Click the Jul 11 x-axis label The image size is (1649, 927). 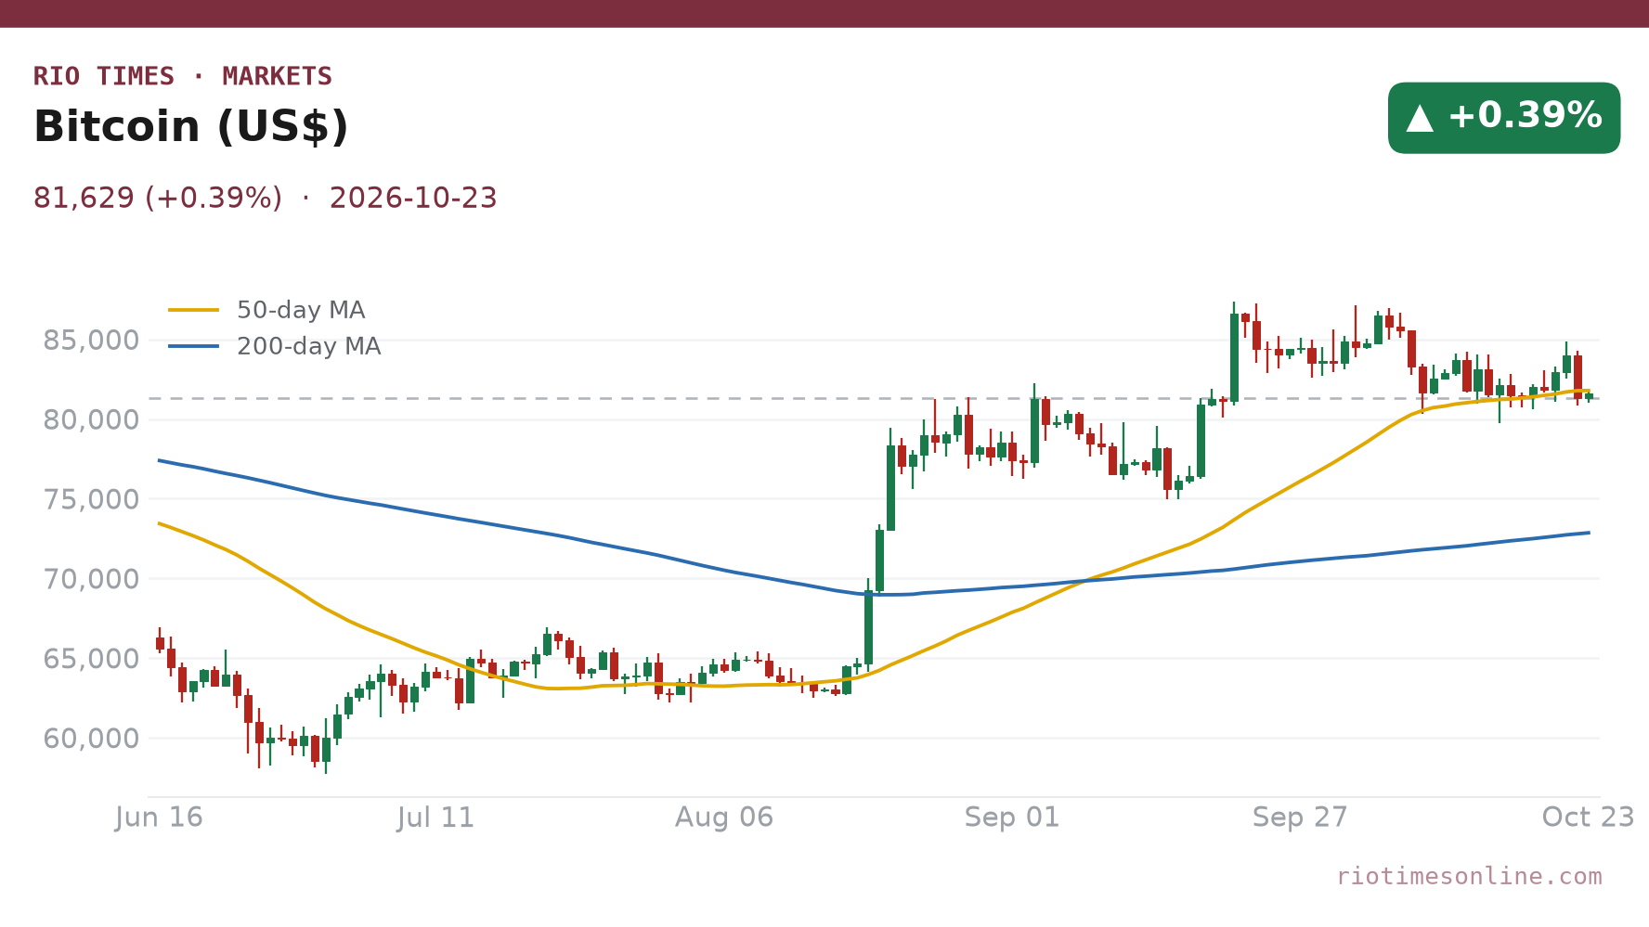click(436, 818)
